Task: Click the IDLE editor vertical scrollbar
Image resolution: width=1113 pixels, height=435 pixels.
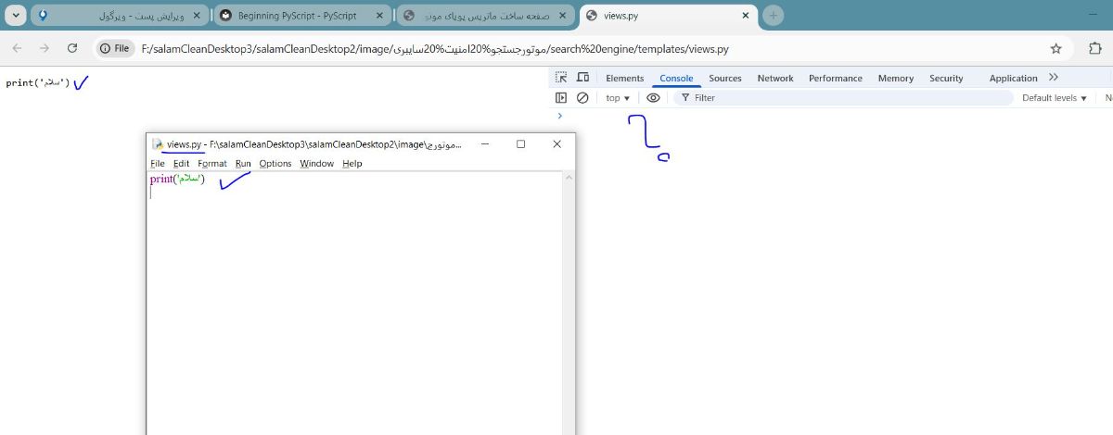Action: click(x=568, y=303)
